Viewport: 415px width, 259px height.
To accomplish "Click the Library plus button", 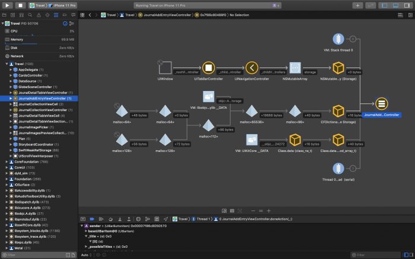I will [357, 5].
